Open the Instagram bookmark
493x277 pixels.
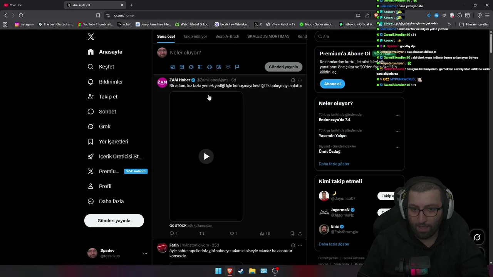[x=24, y=24]
